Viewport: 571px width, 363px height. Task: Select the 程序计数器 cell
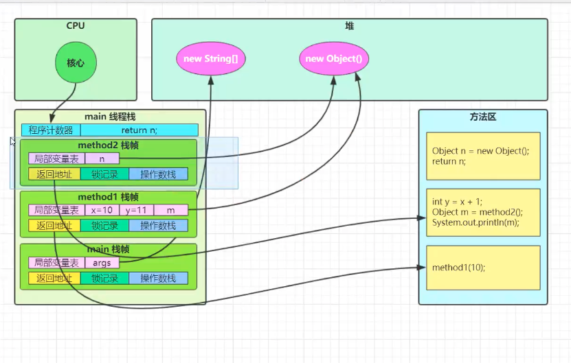click(51, 130)
